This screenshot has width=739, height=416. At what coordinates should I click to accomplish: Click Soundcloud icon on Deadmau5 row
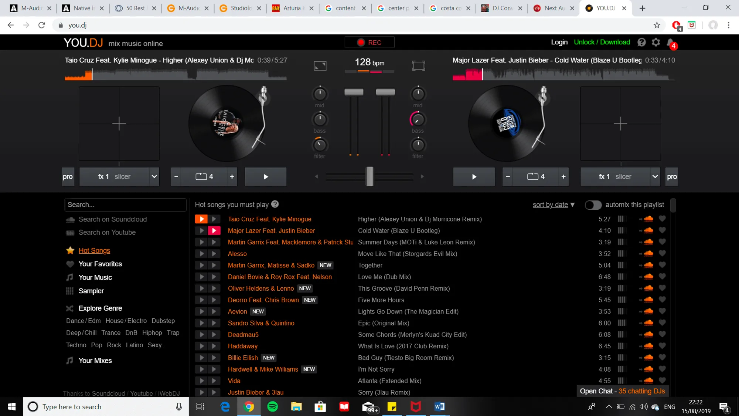pyautogui.click(x=648, y=334)
